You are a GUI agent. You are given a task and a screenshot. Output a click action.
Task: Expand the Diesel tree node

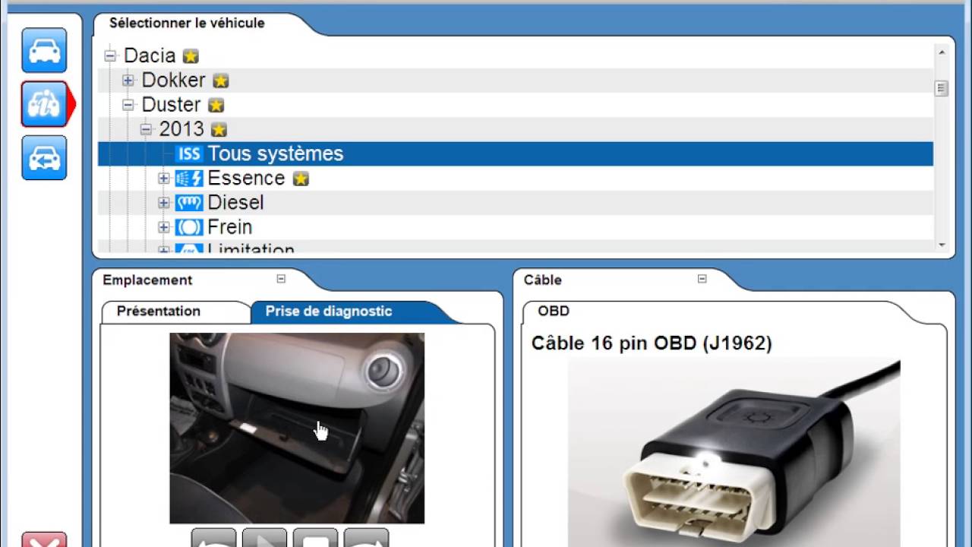[x=163, y=203]
